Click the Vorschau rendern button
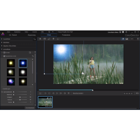 pyautogui.click(x=78, y=93)
